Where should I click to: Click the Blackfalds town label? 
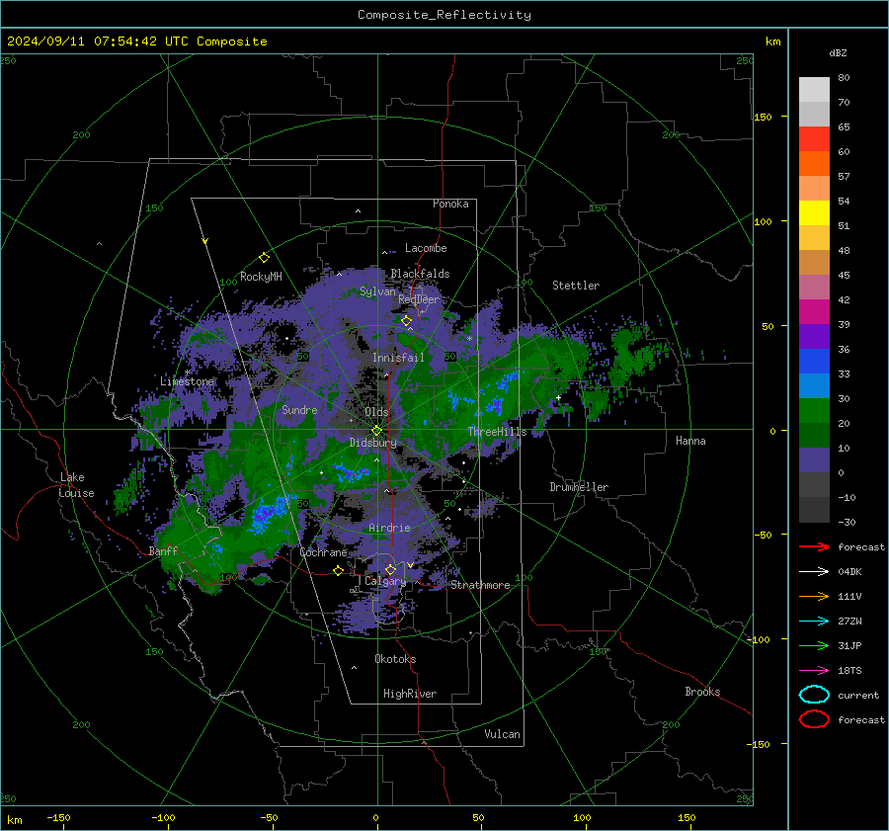(420, 274)
